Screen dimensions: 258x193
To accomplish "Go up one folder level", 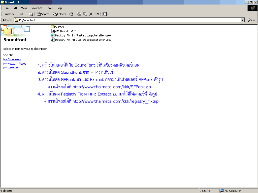I will (x=31, y=14).
